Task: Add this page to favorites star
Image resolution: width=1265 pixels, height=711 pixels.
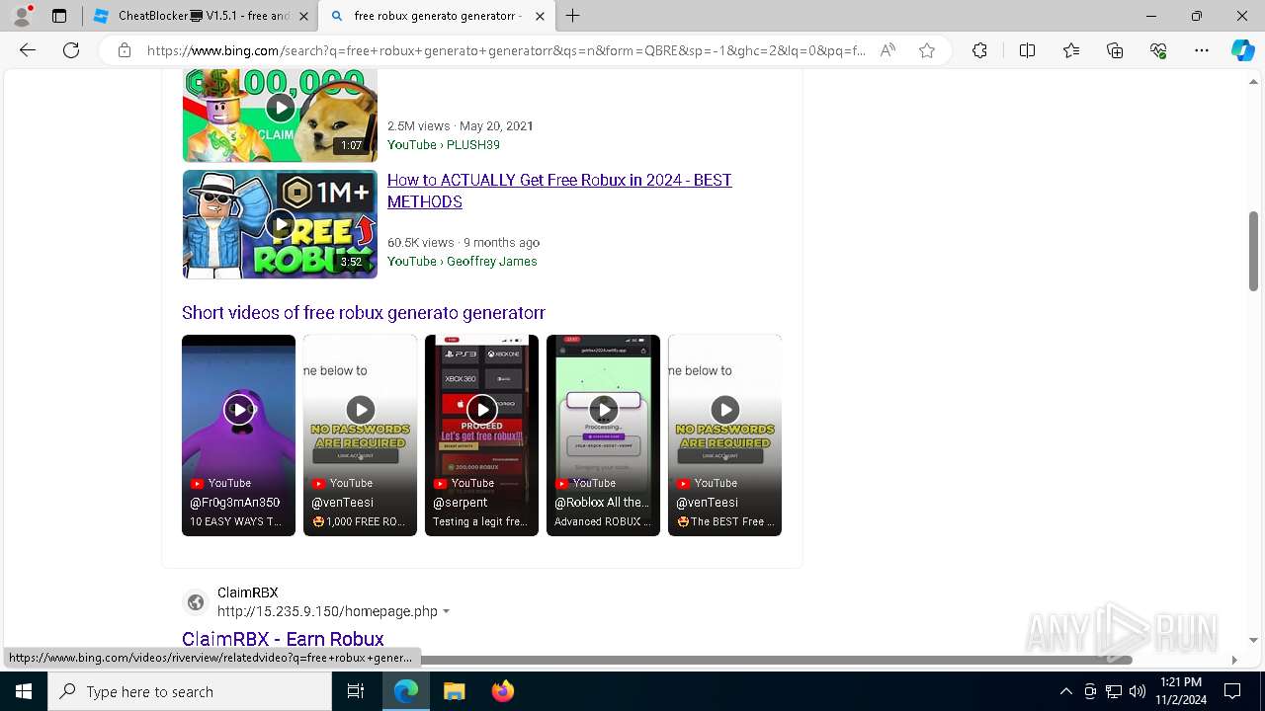Action: click(927, 50)
